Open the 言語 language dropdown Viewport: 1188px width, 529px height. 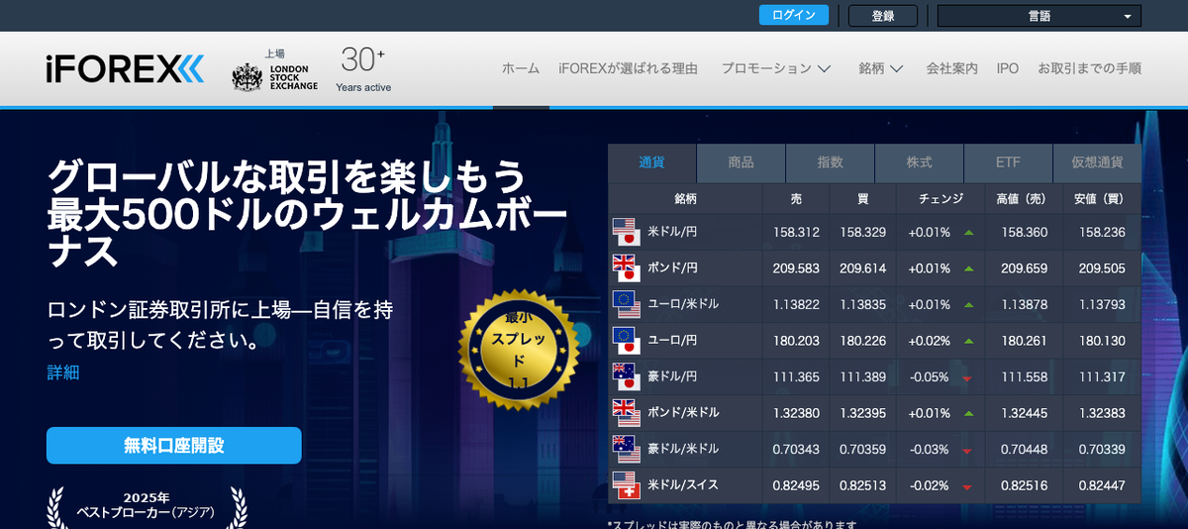(x=1039, y=16)
